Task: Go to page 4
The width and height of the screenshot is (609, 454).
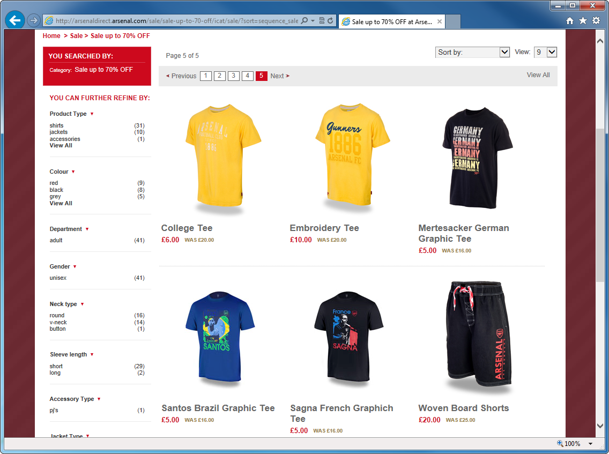Action: pos(248,76)
